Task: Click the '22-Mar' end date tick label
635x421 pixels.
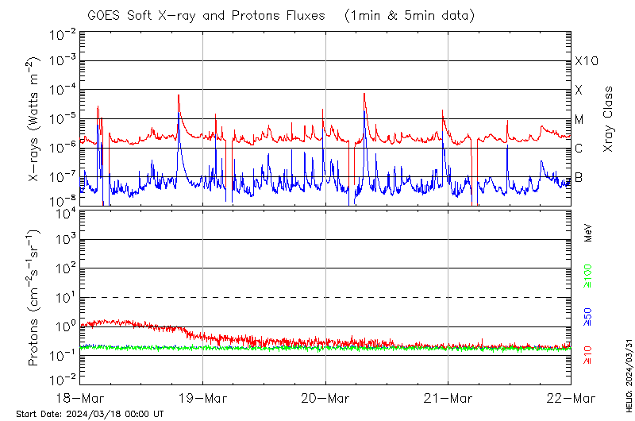Action: click(571, 397)
